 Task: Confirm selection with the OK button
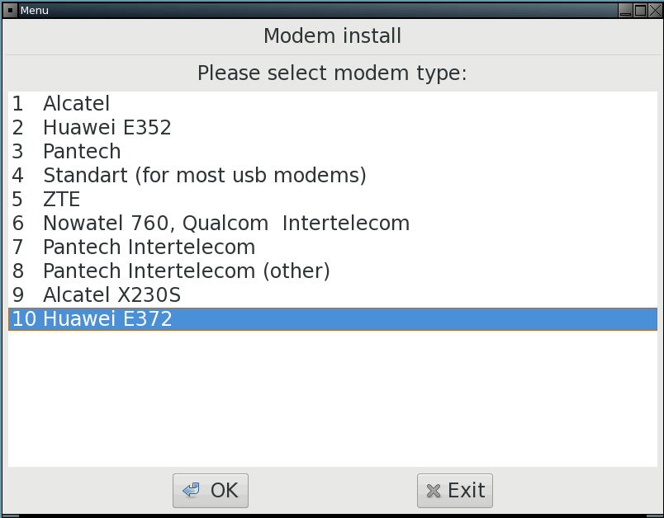pos(211,491)
